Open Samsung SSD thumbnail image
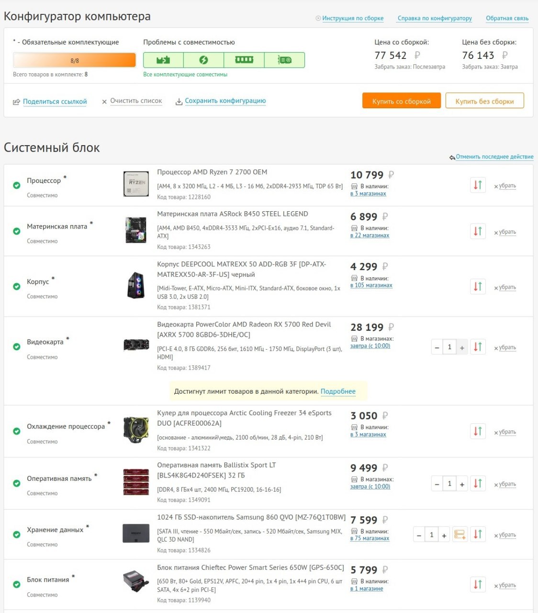The image size is (538, 613). point(136,534)
